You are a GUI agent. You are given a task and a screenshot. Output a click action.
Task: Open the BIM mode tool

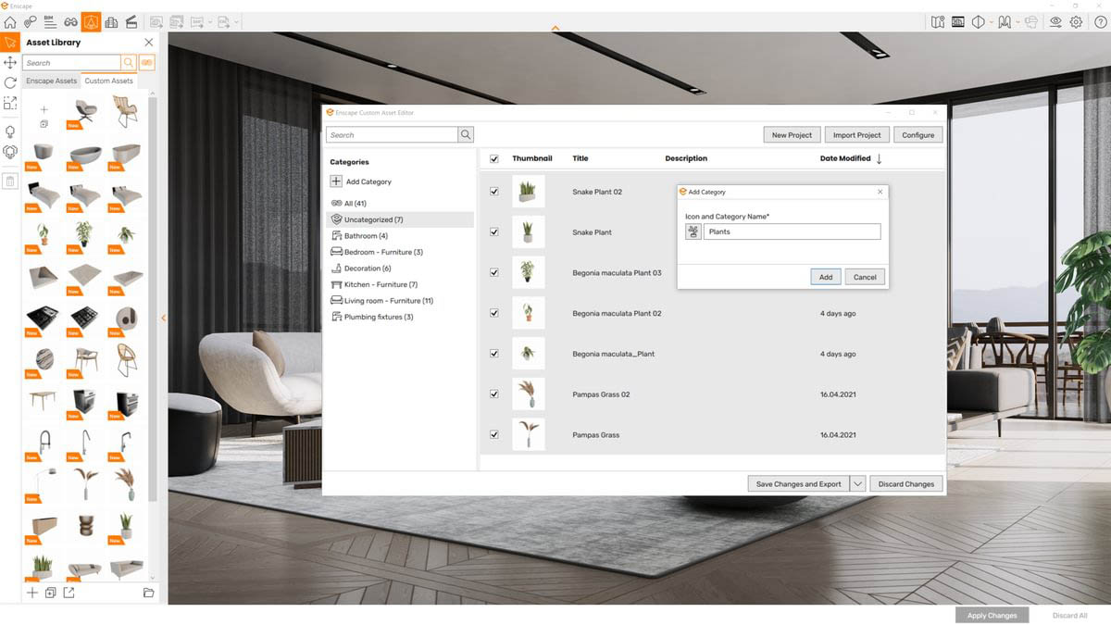tap(51, 21)
